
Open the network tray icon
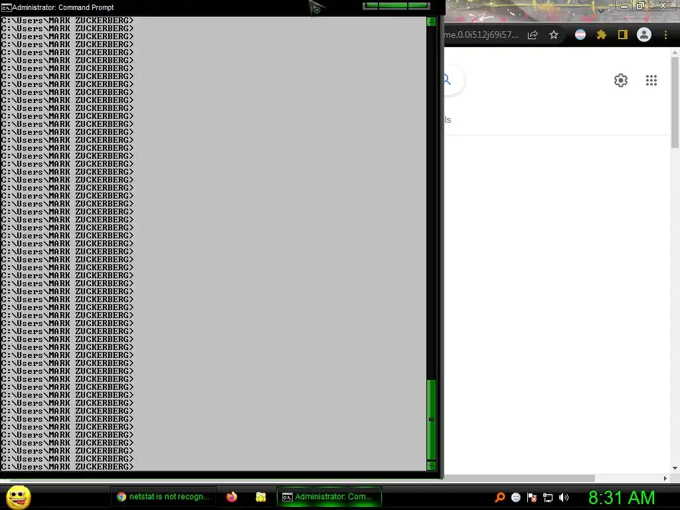[x=548, y=498]
